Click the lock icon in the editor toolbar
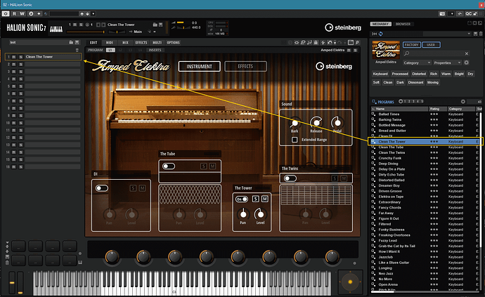Screen dimensions: 485x297 click(x=316, y=43)
